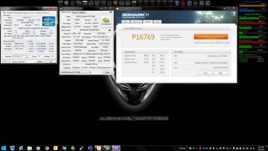The height and width of the screenshot is (151, 268).
Task: Click the Physics Score row in Result Details
Action: click(137, 59)
